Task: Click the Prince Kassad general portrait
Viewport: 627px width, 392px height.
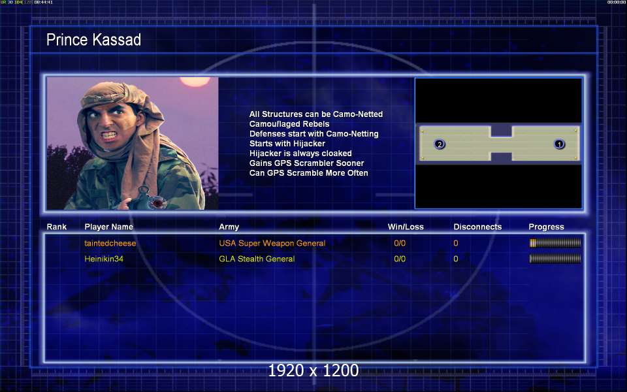Action: tap(133, 143)
